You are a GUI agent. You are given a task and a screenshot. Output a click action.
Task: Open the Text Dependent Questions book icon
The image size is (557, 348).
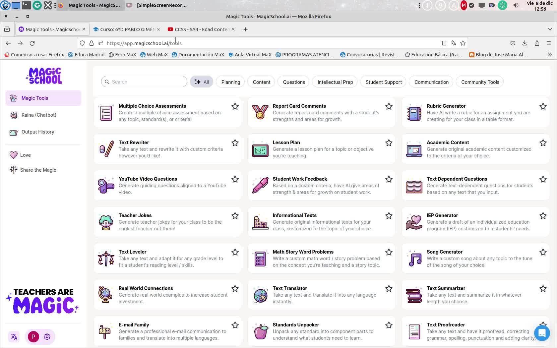(414, 187)
